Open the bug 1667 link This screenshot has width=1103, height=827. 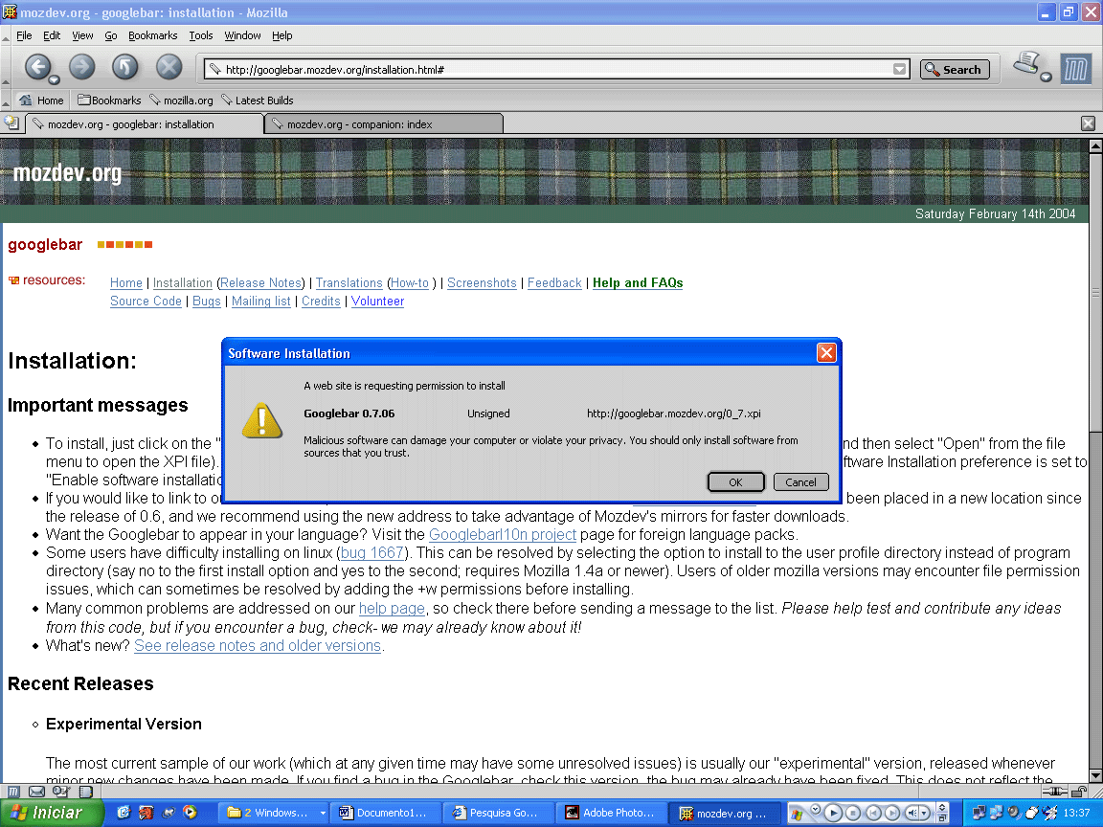[x=372, y=552]
